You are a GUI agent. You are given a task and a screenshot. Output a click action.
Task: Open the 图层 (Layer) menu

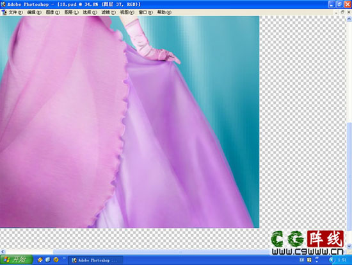(72, 12)
